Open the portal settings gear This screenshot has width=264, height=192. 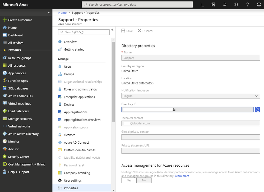(236, 4)
